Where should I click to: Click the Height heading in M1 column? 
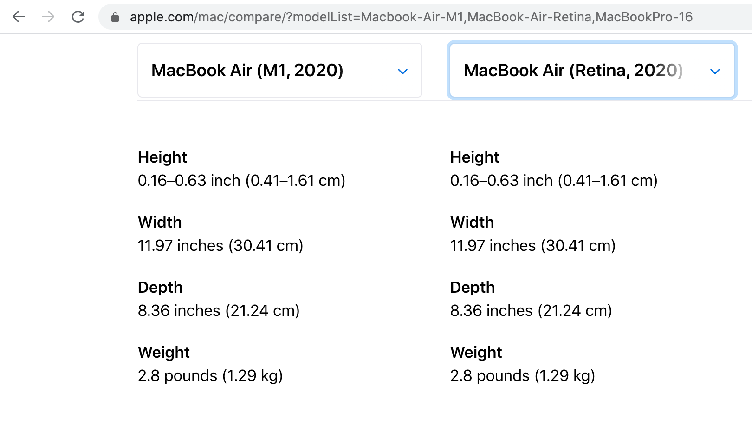pyautogui.click(x=162, y=157)
